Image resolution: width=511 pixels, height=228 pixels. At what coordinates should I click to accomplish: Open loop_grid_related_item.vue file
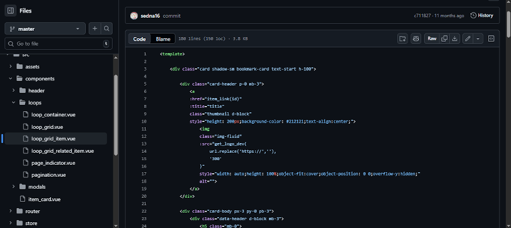coord(62,150)
